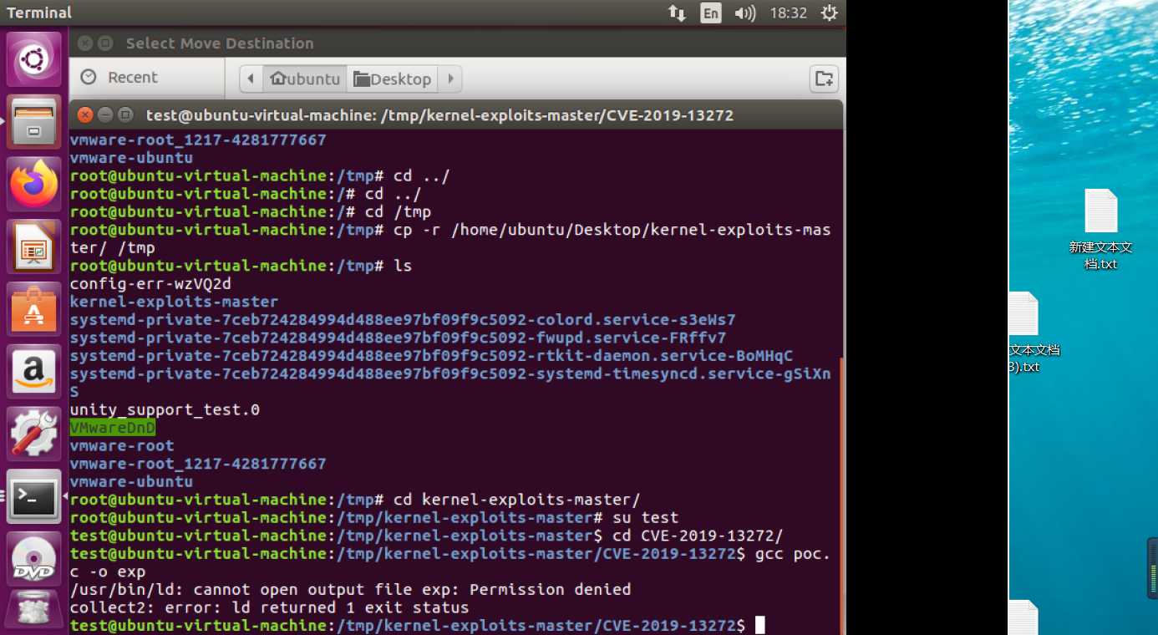Select Recent in the file chooser sidebar
The image size is (1158, 635).
coord(132,77)
